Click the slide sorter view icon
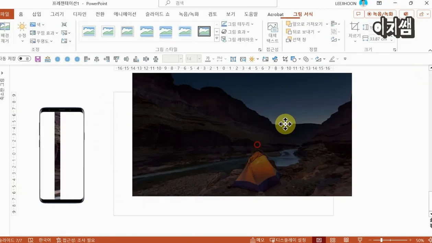Image resolution: width=432 pixels, height=243 pixels. coord(332,240)
